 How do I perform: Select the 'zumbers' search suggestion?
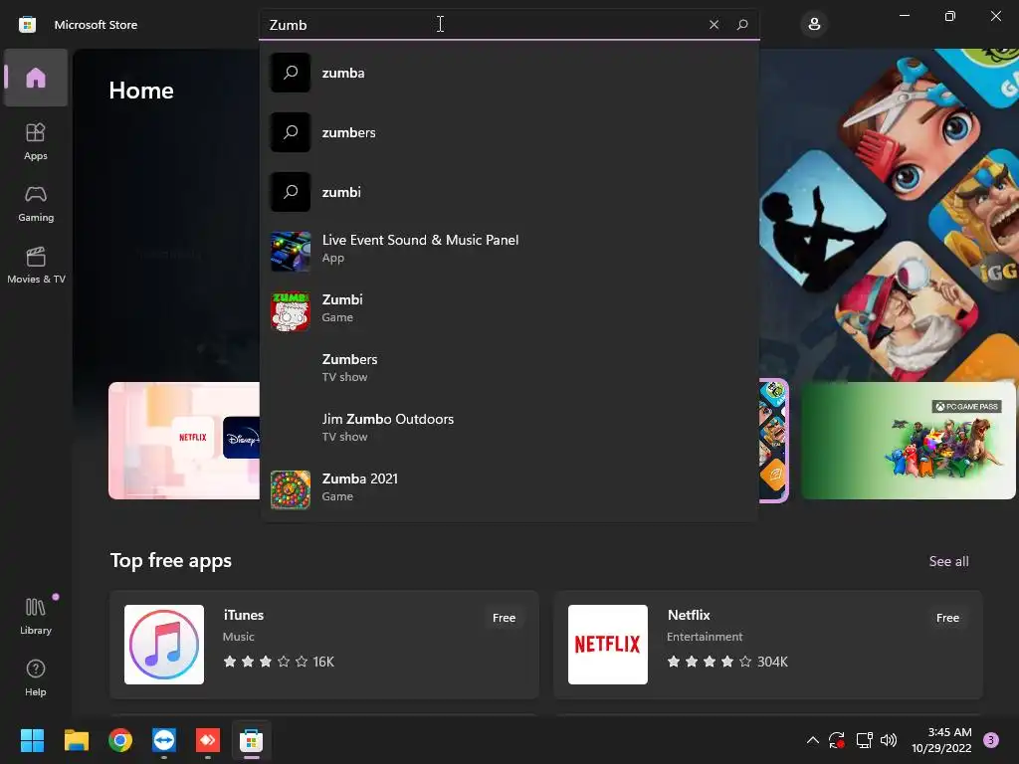coord(509,132)
